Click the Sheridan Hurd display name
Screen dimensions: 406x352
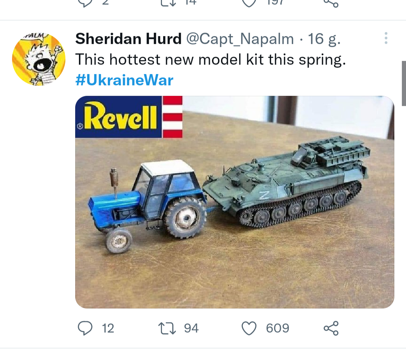[128, 39]
